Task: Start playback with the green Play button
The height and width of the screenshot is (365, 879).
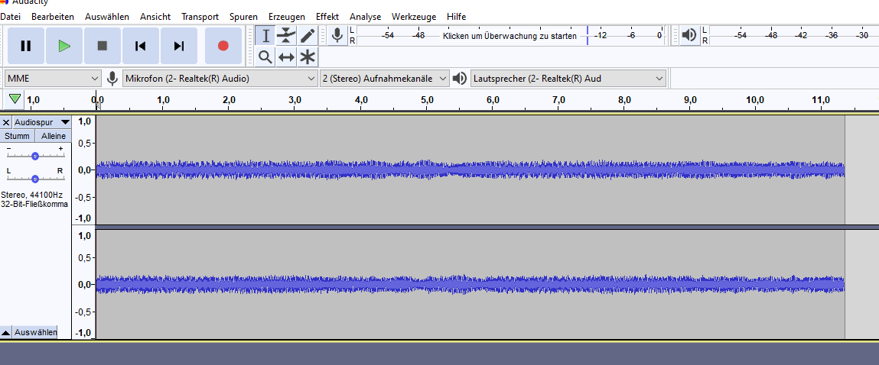Action: tap(64, 46)
